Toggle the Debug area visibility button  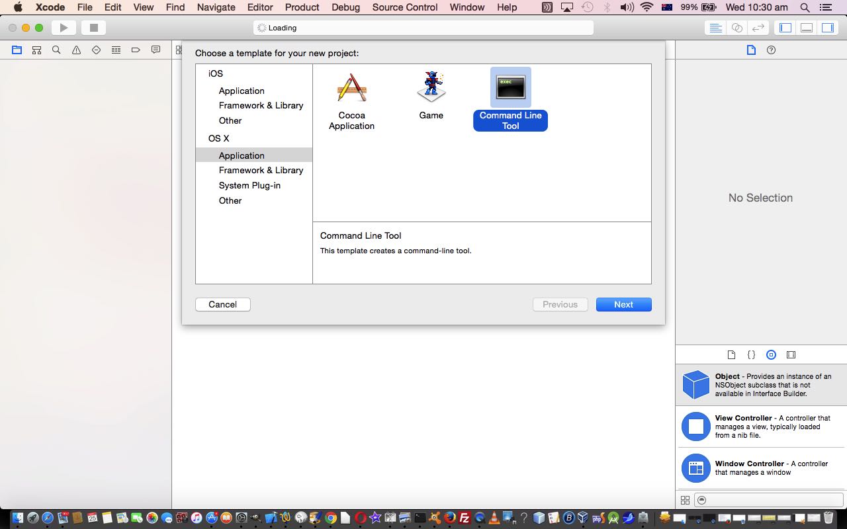[x=807, y=28]
